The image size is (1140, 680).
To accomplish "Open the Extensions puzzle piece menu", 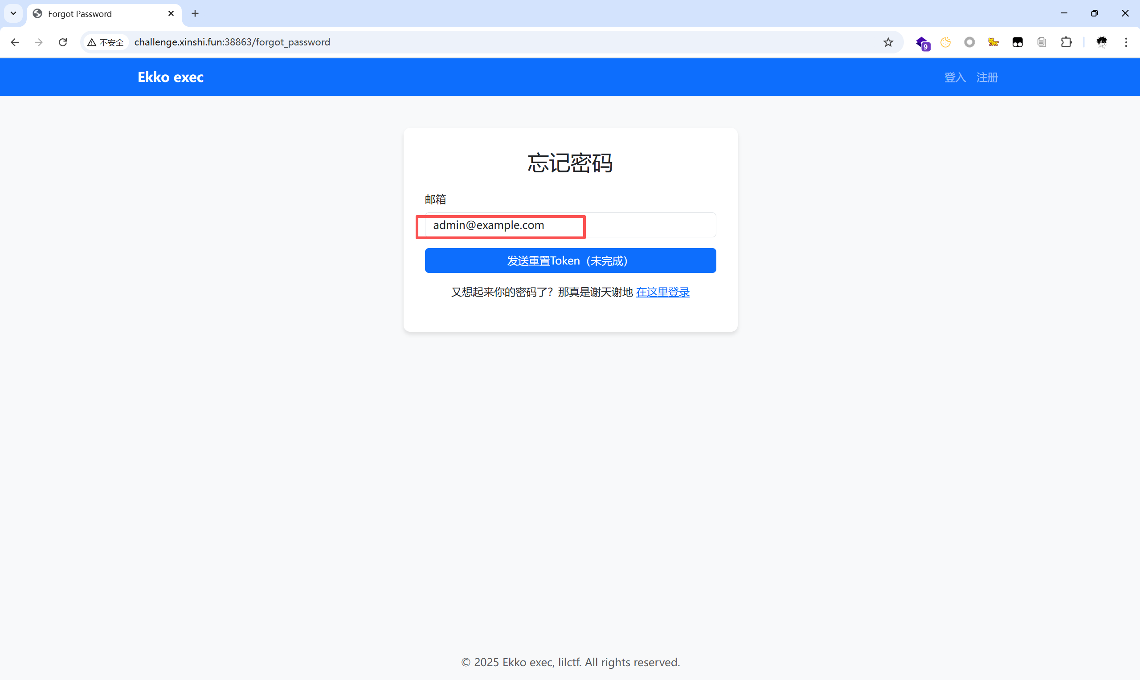I will point(1066,42).
